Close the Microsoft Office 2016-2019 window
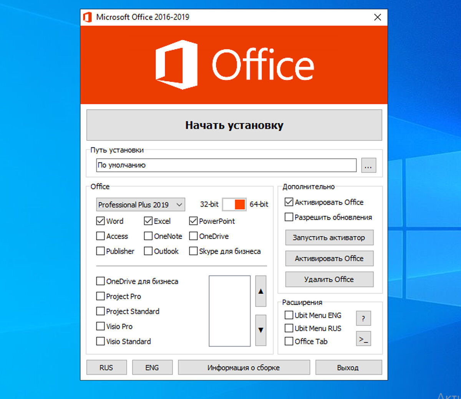The height and width of the screenshot is (399, 461). coord(378,17)
